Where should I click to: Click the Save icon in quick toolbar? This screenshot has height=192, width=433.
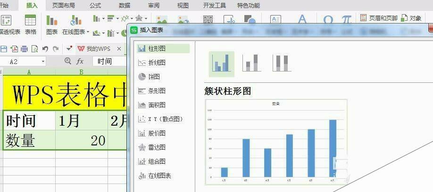[x=4, y=49]
